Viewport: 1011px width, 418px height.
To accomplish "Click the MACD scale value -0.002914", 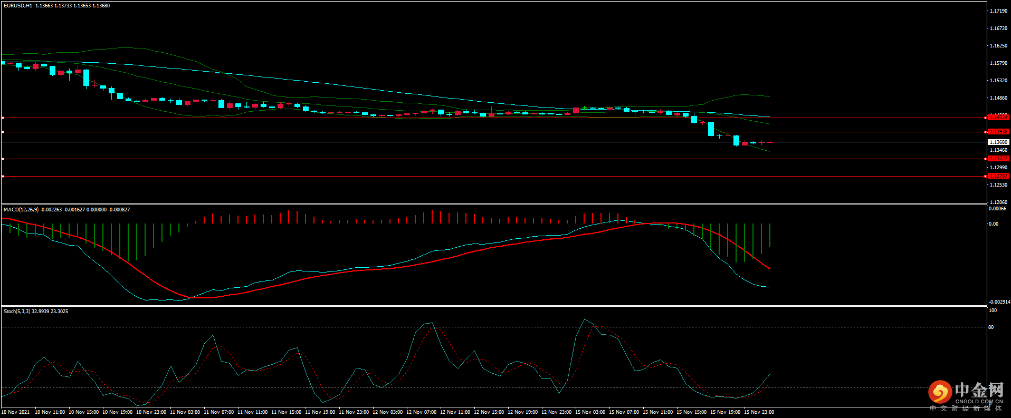I will [999, 302].
